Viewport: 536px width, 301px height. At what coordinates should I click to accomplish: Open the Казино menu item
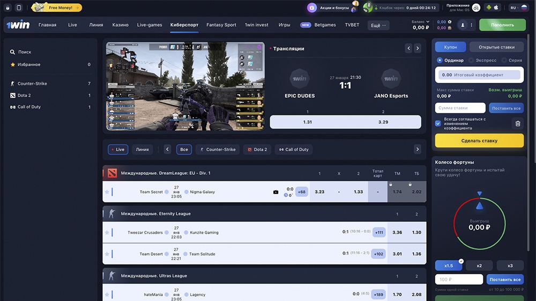120,25
